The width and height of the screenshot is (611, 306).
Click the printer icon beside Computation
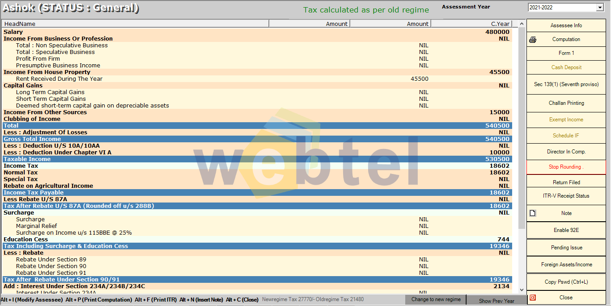[x=533, y=40]
